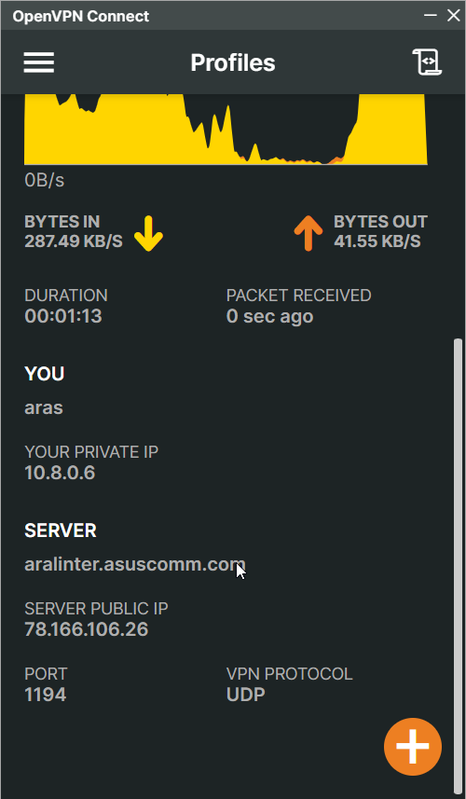Click the duration value 00:01:13

click(x=63, y=316)
